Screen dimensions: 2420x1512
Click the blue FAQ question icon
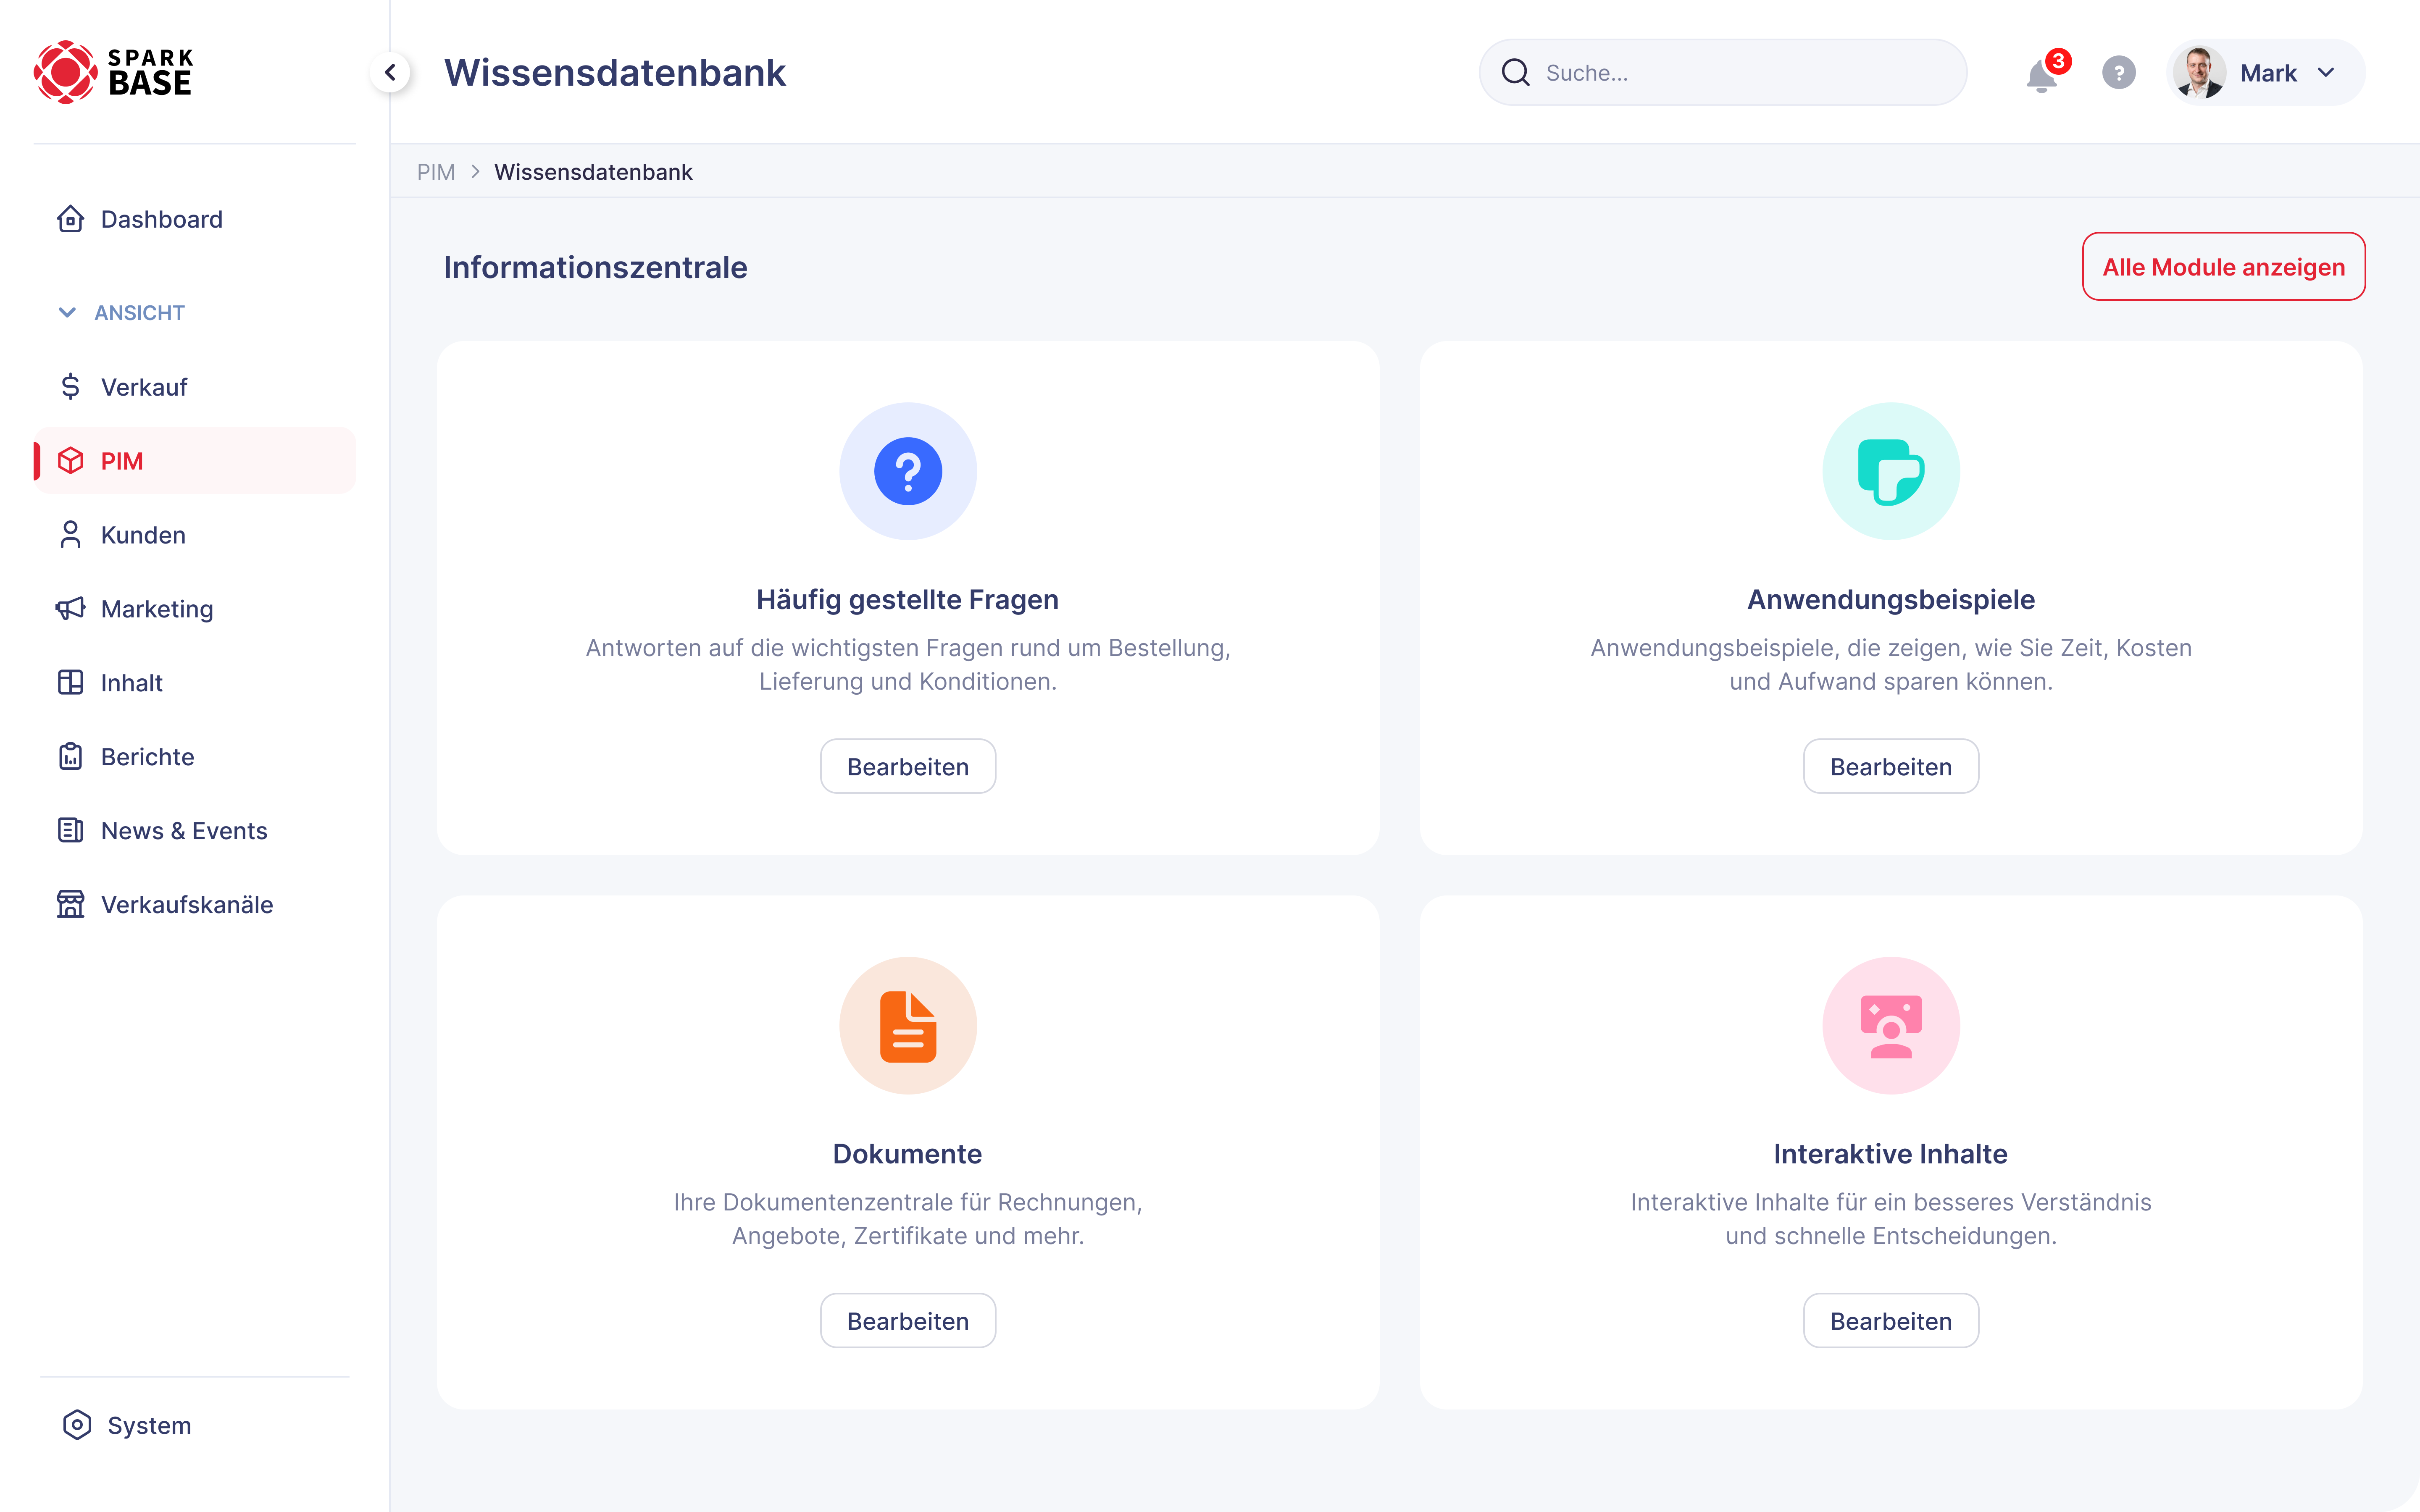pyautogui.click(x=907, y=471)
